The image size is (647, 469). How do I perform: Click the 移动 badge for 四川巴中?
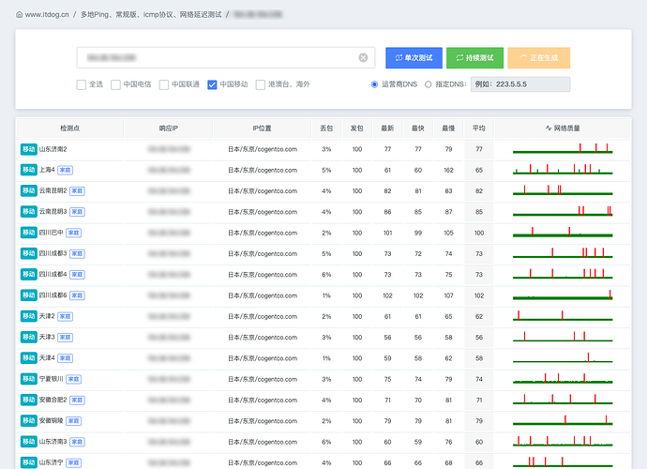(28, 233)
